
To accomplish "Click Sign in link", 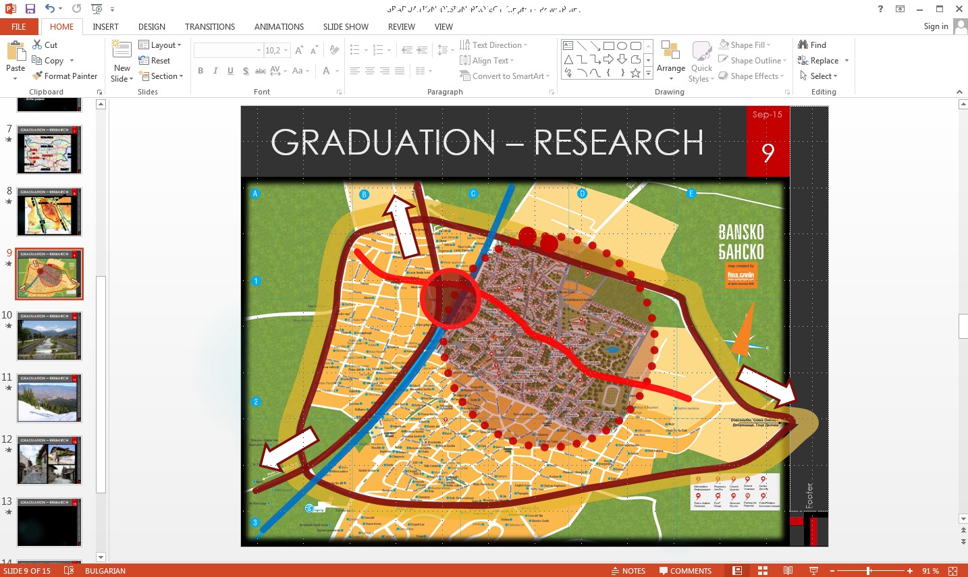I will point(936,26).
